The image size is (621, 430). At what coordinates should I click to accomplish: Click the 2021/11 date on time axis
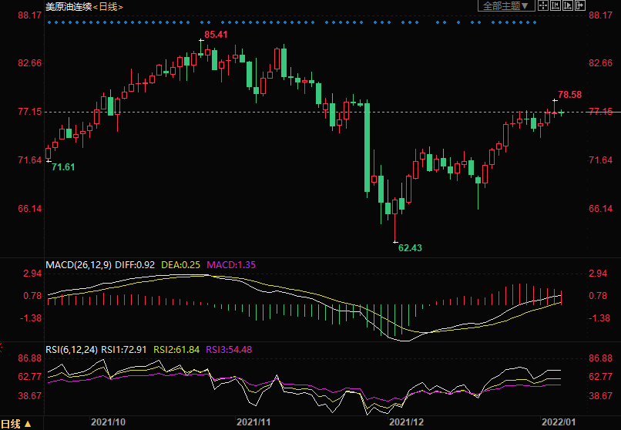[254, 422]
